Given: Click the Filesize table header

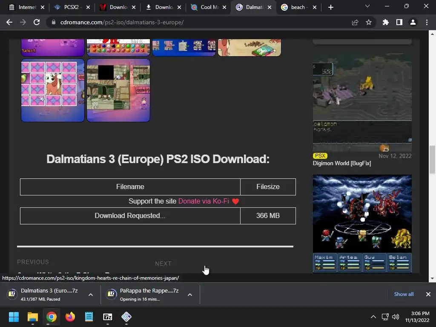Looking at the screenshot, I should [x=268, y=186].
